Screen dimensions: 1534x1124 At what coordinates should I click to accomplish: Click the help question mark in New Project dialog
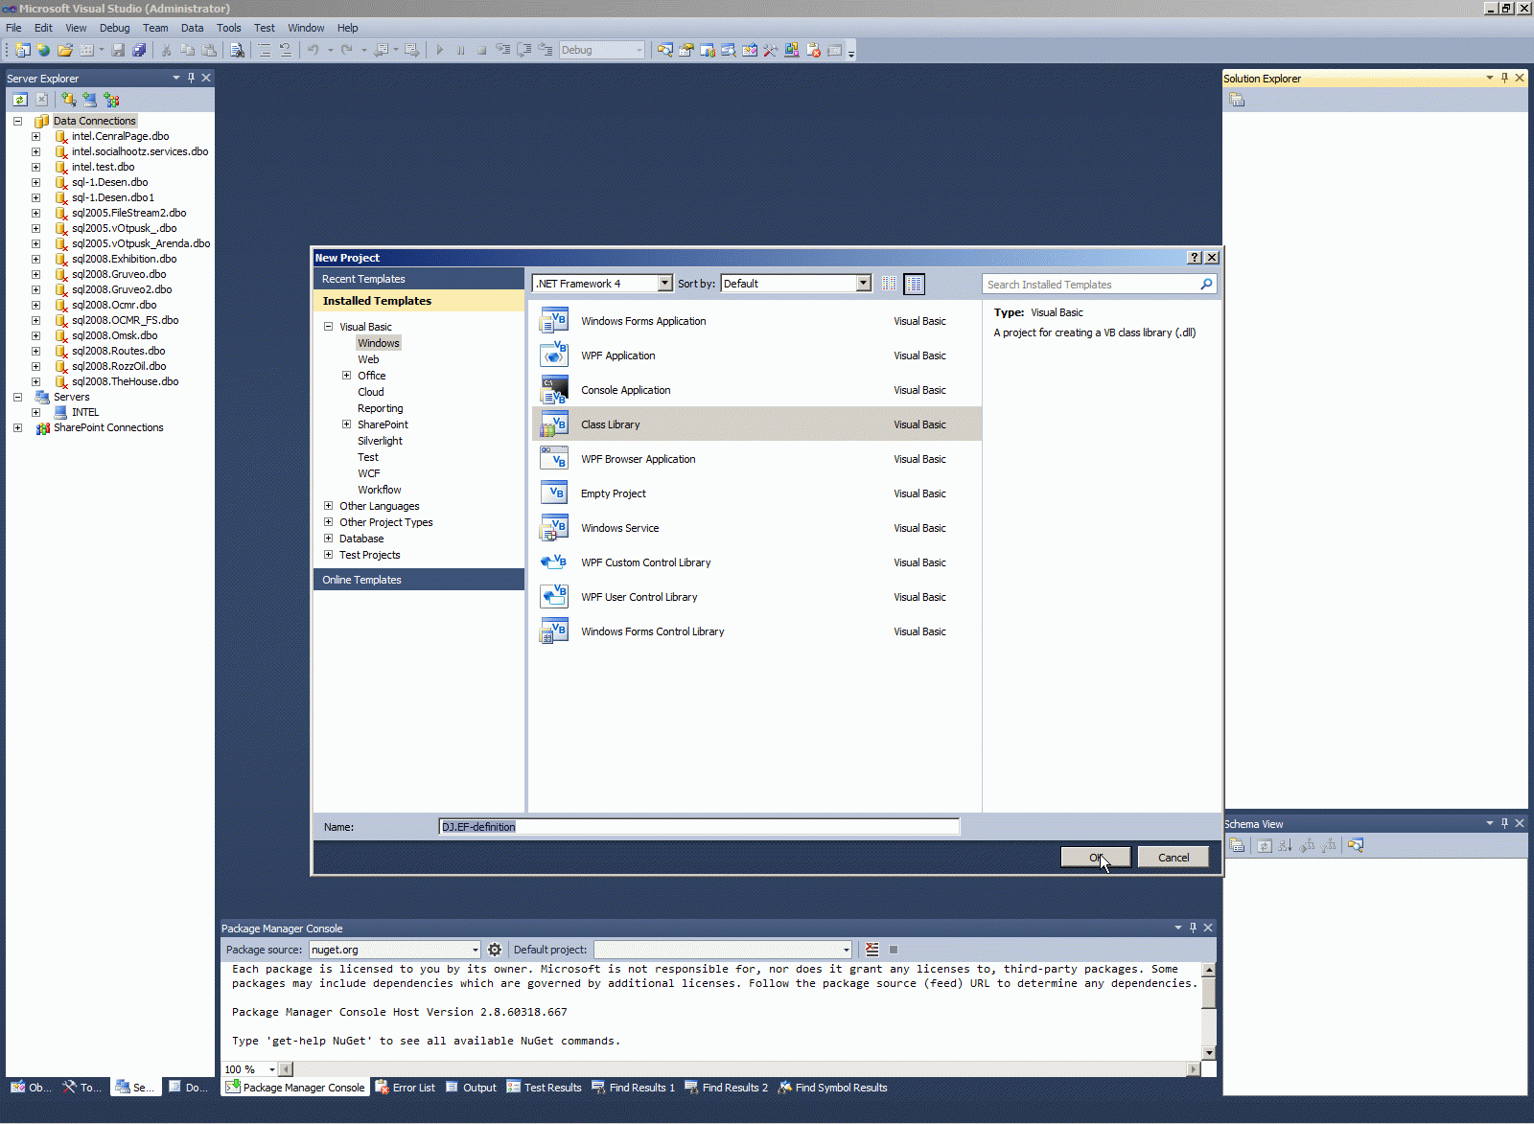click(1195, 258)
